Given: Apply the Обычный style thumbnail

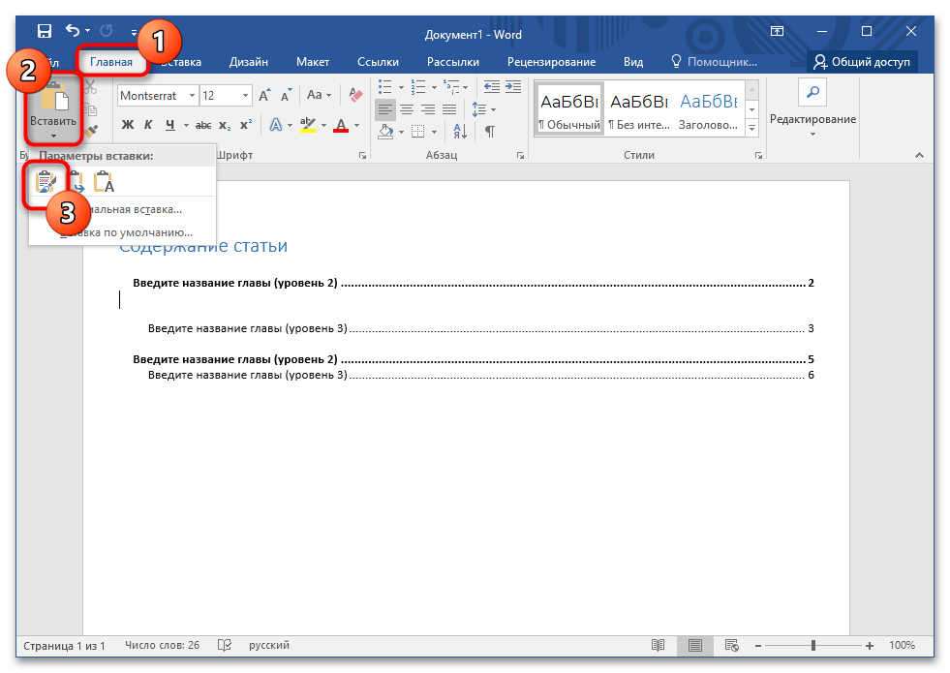Looking at the screenshot, I should 568,109.
